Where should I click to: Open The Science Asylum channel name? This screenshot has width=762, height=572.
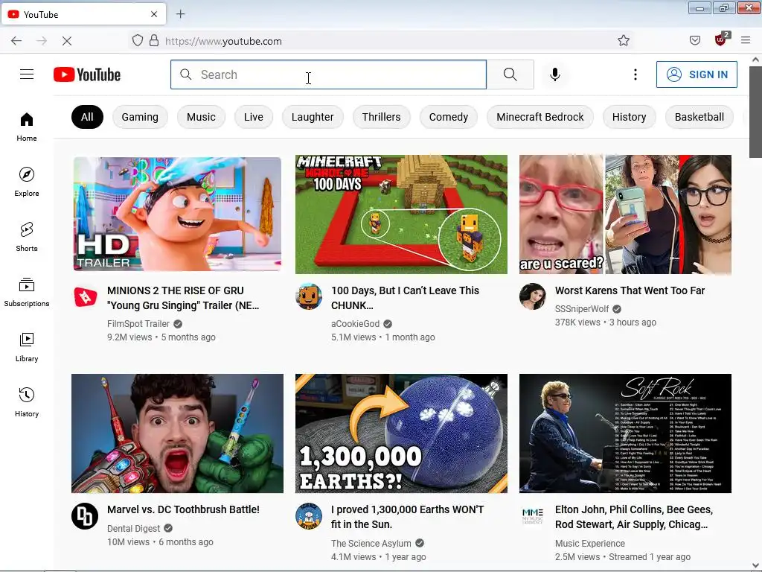[x=371, y=543]
